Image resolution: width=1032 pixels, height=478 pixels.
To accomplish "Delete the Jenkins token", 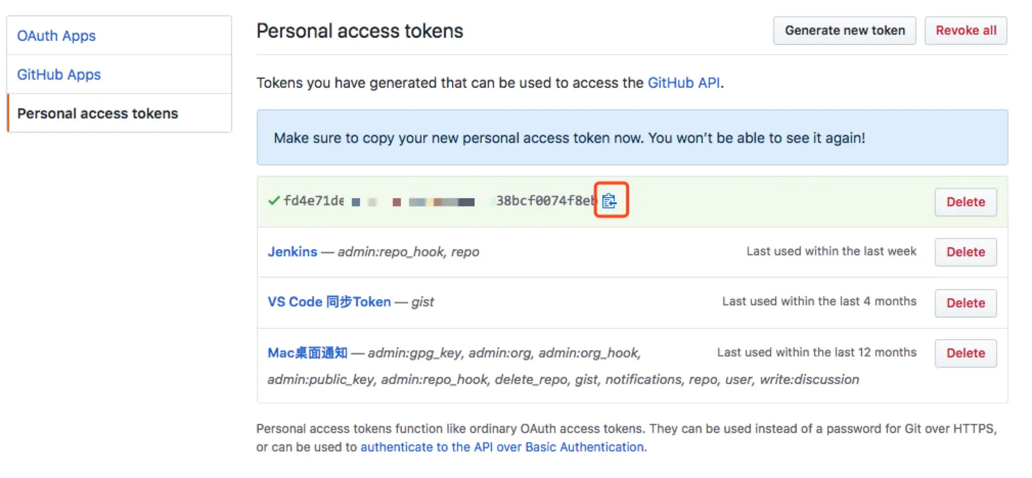I will click(x=965, y=252).
